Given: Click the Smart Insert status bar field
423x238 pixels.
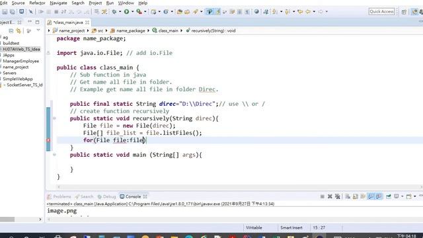Looking at the screenshot, I should [x=291, y=227].
